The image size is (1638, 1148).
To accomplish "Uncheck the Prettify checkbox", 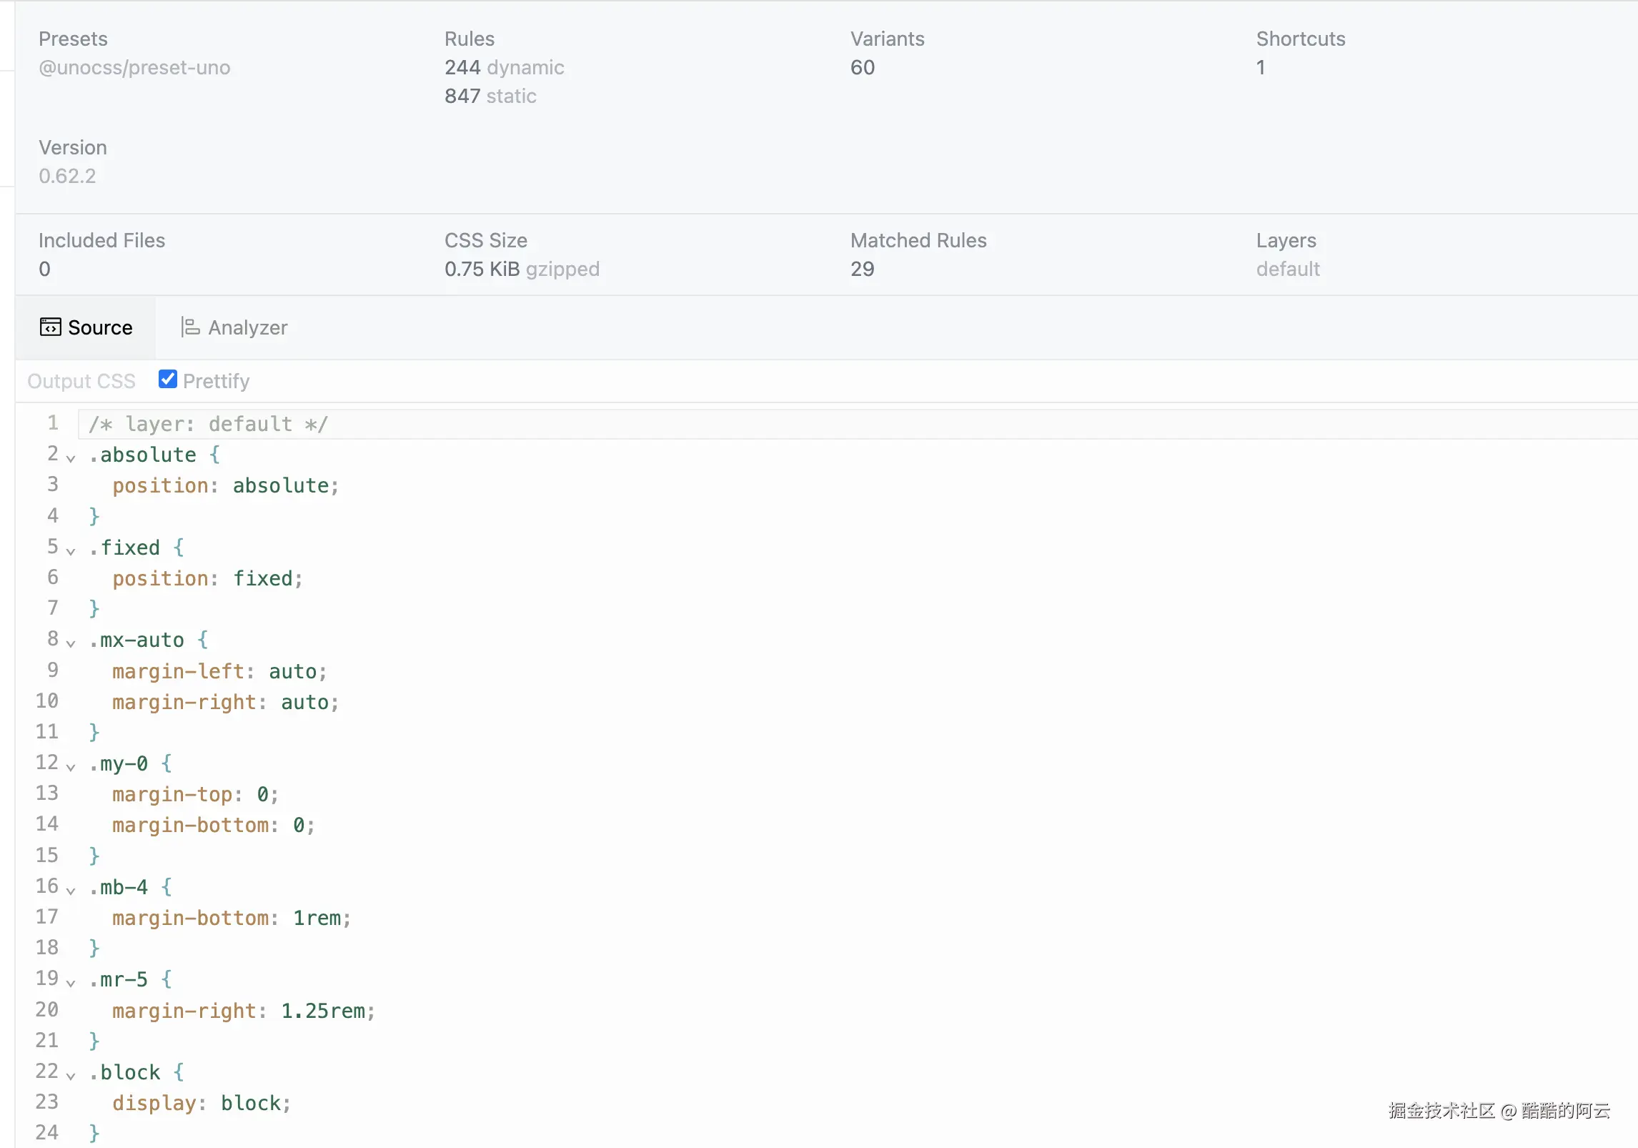I will click(x=168, y=380).
